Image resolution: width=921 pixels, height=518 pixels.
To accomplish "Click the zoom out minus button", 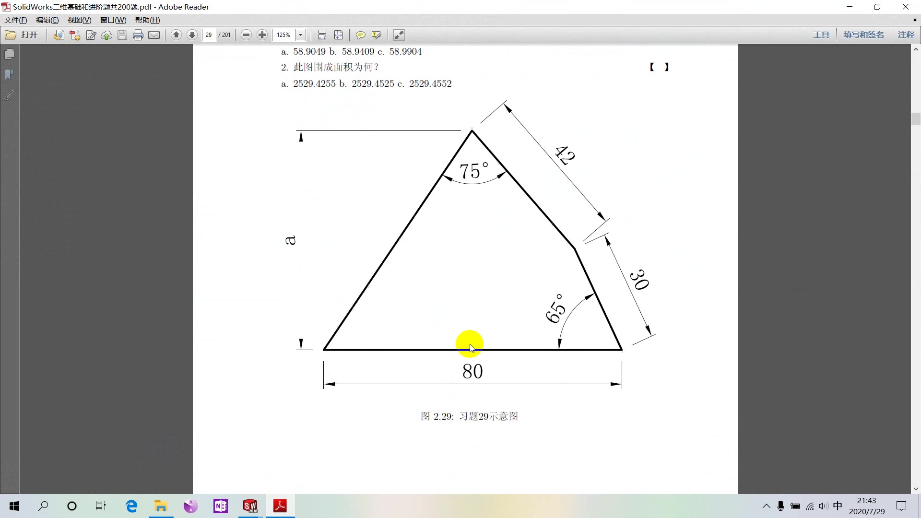I will pos(246,35).
